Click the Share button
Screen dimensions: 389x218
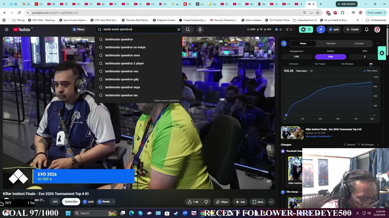(x=222, y=202)
